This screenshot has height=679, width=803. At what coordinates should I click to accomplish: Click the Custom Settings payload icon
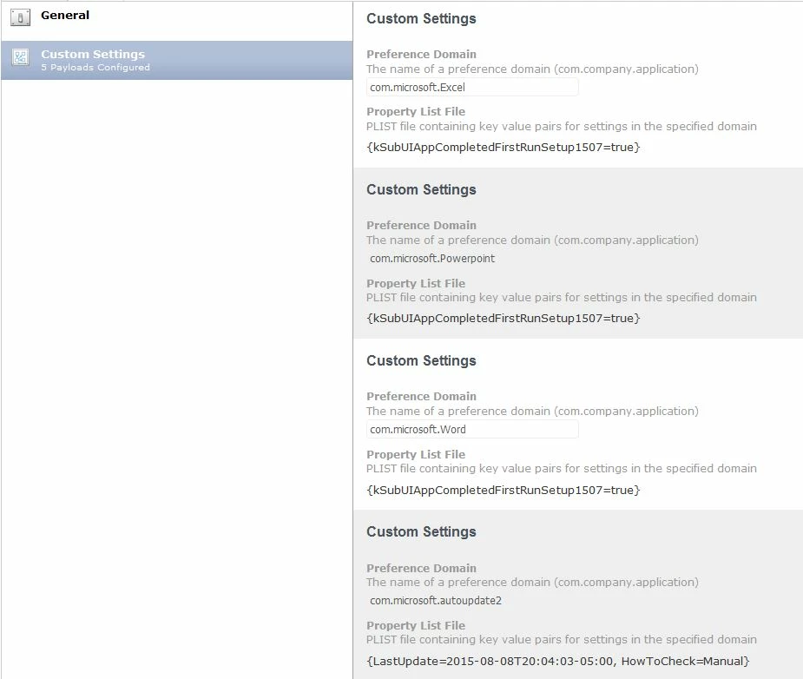(20, 56)
